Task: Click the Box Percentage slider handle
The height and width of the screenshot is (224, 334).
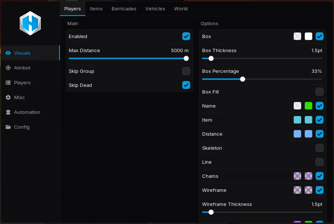Action: 242,79
